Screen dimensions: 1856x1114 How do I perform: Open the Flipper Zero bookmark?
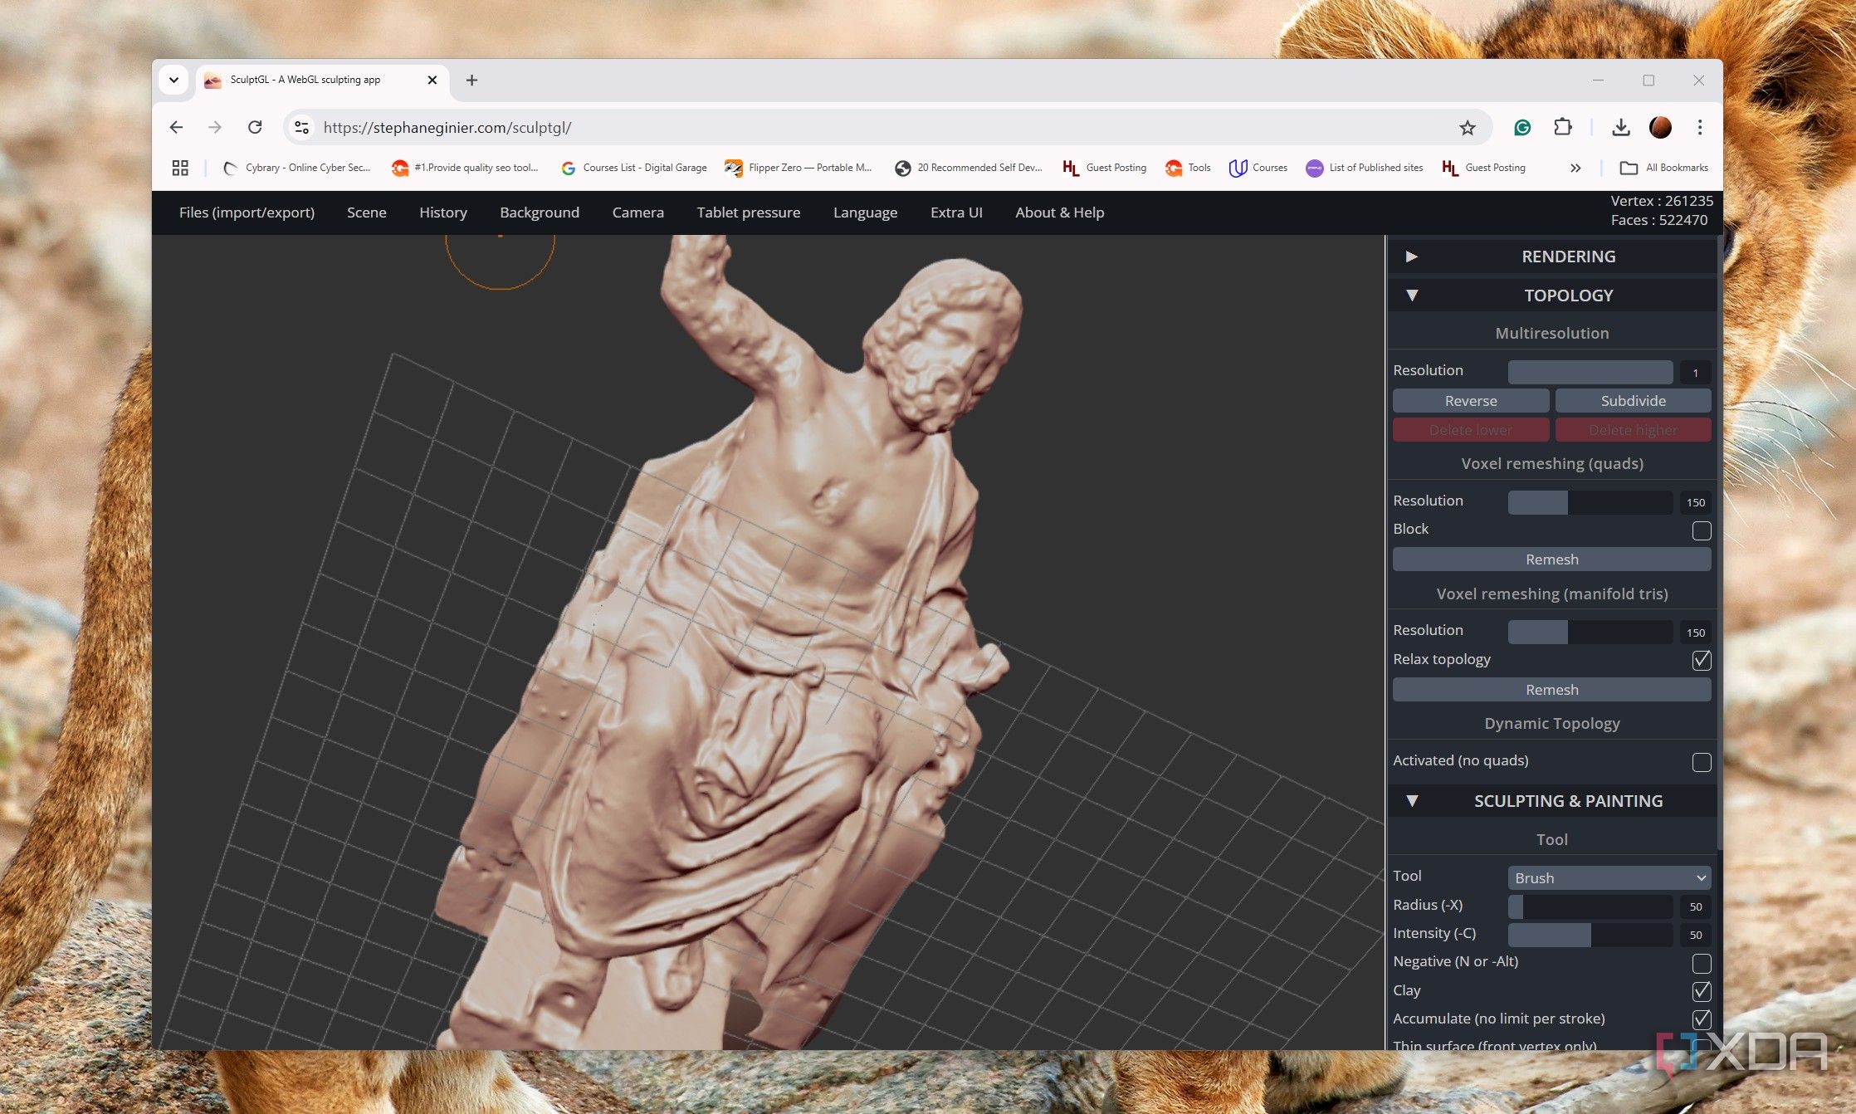799,168
